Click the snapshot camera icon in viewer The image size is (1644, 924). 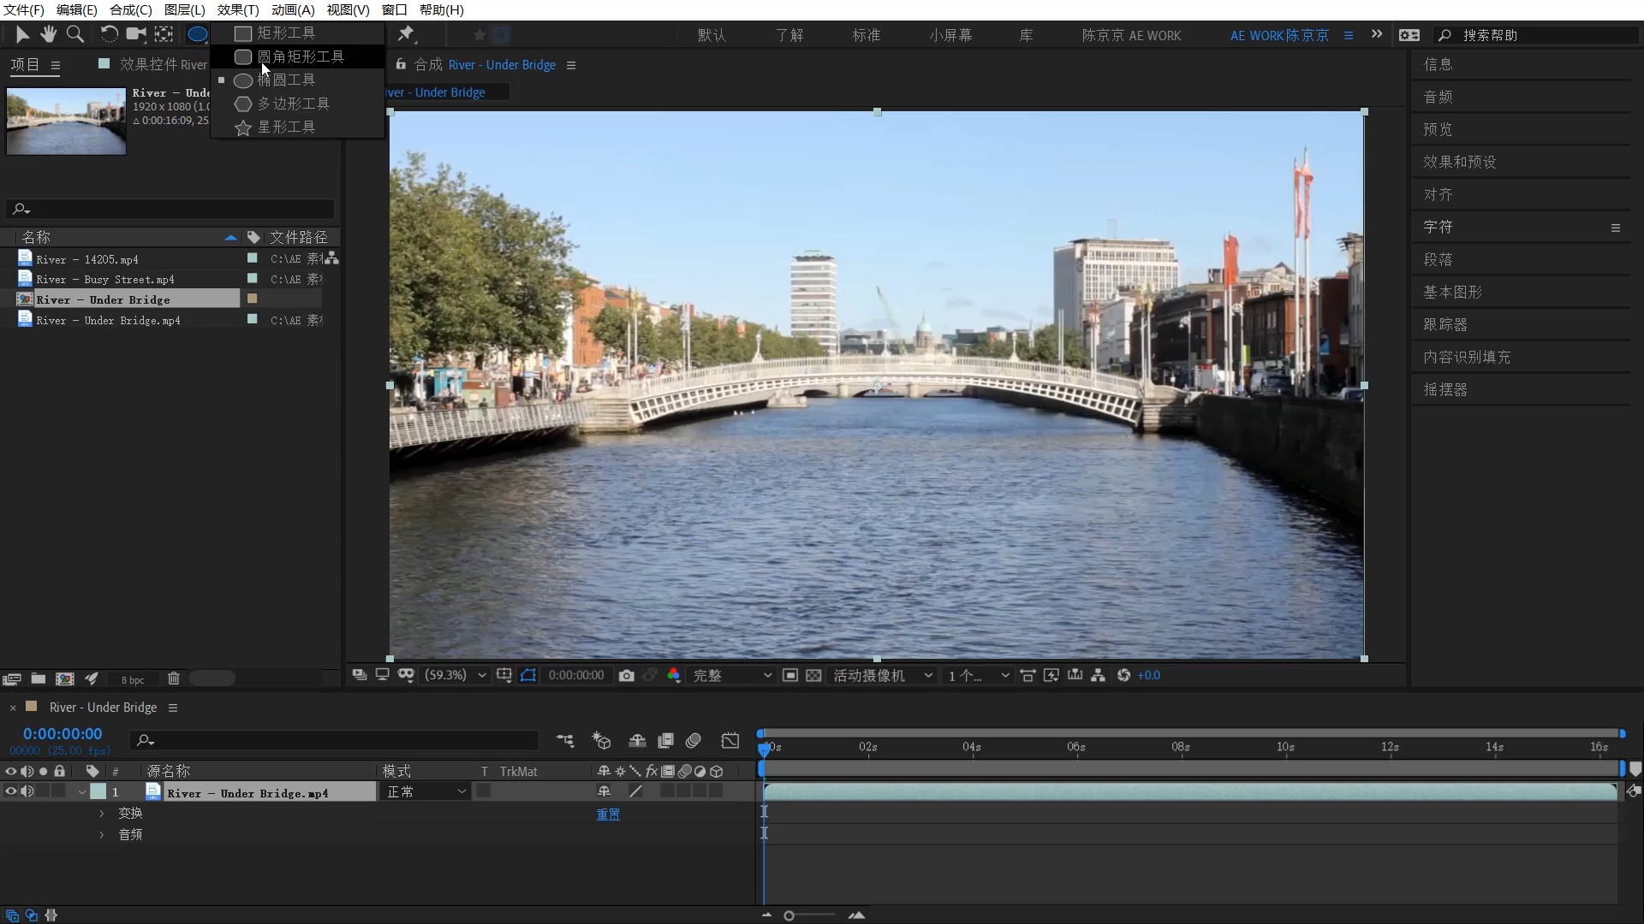(627, 676)
